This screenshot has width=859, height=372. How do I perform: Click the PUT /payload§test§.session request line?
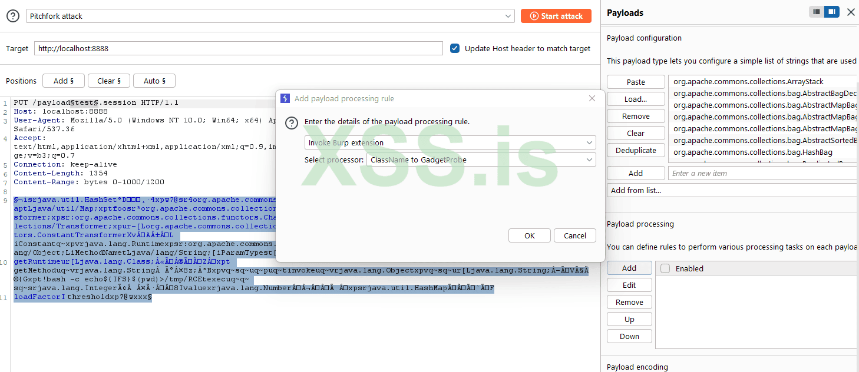point(96,102)
